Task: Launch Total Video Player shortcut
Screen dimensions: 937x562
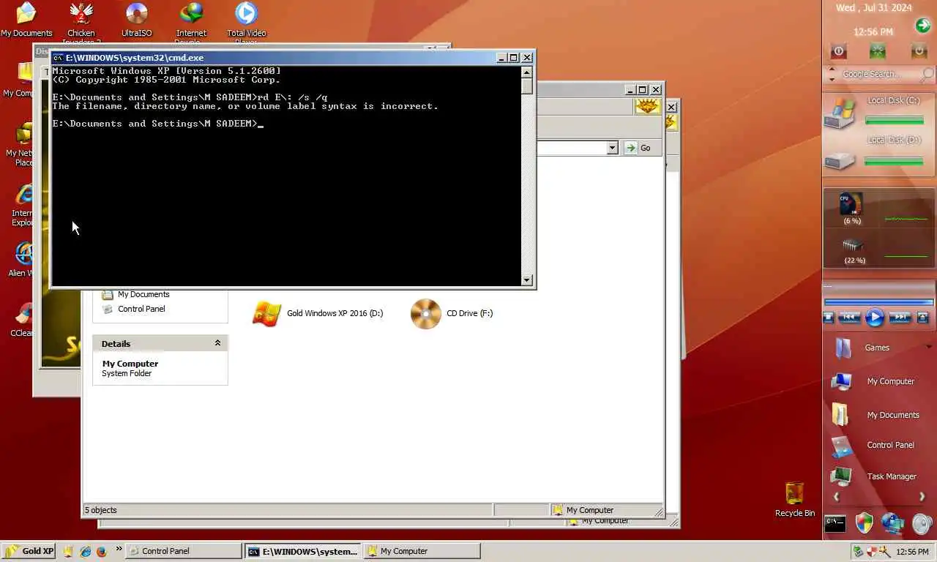Action: tap(246, 22)
